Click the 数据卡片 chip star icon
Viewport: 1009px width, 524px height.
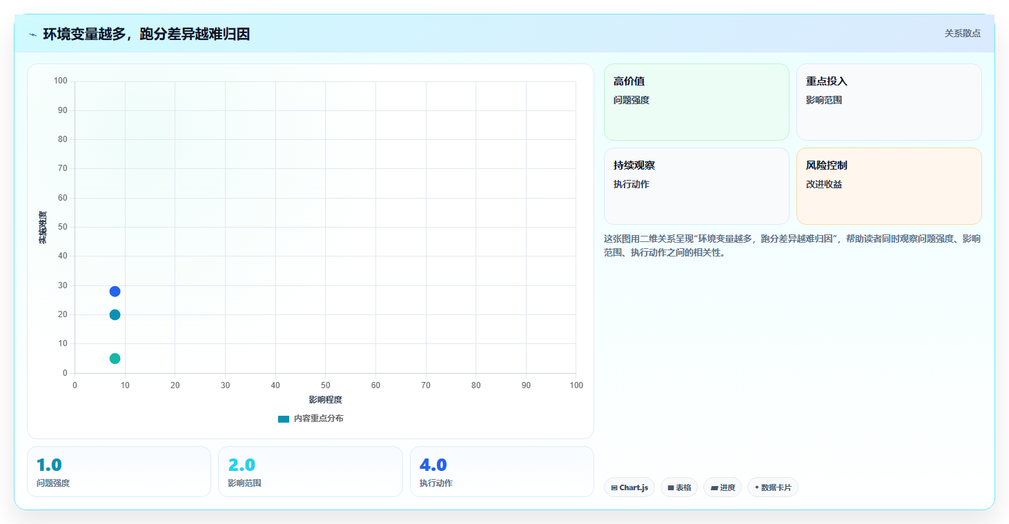point(757,487)
